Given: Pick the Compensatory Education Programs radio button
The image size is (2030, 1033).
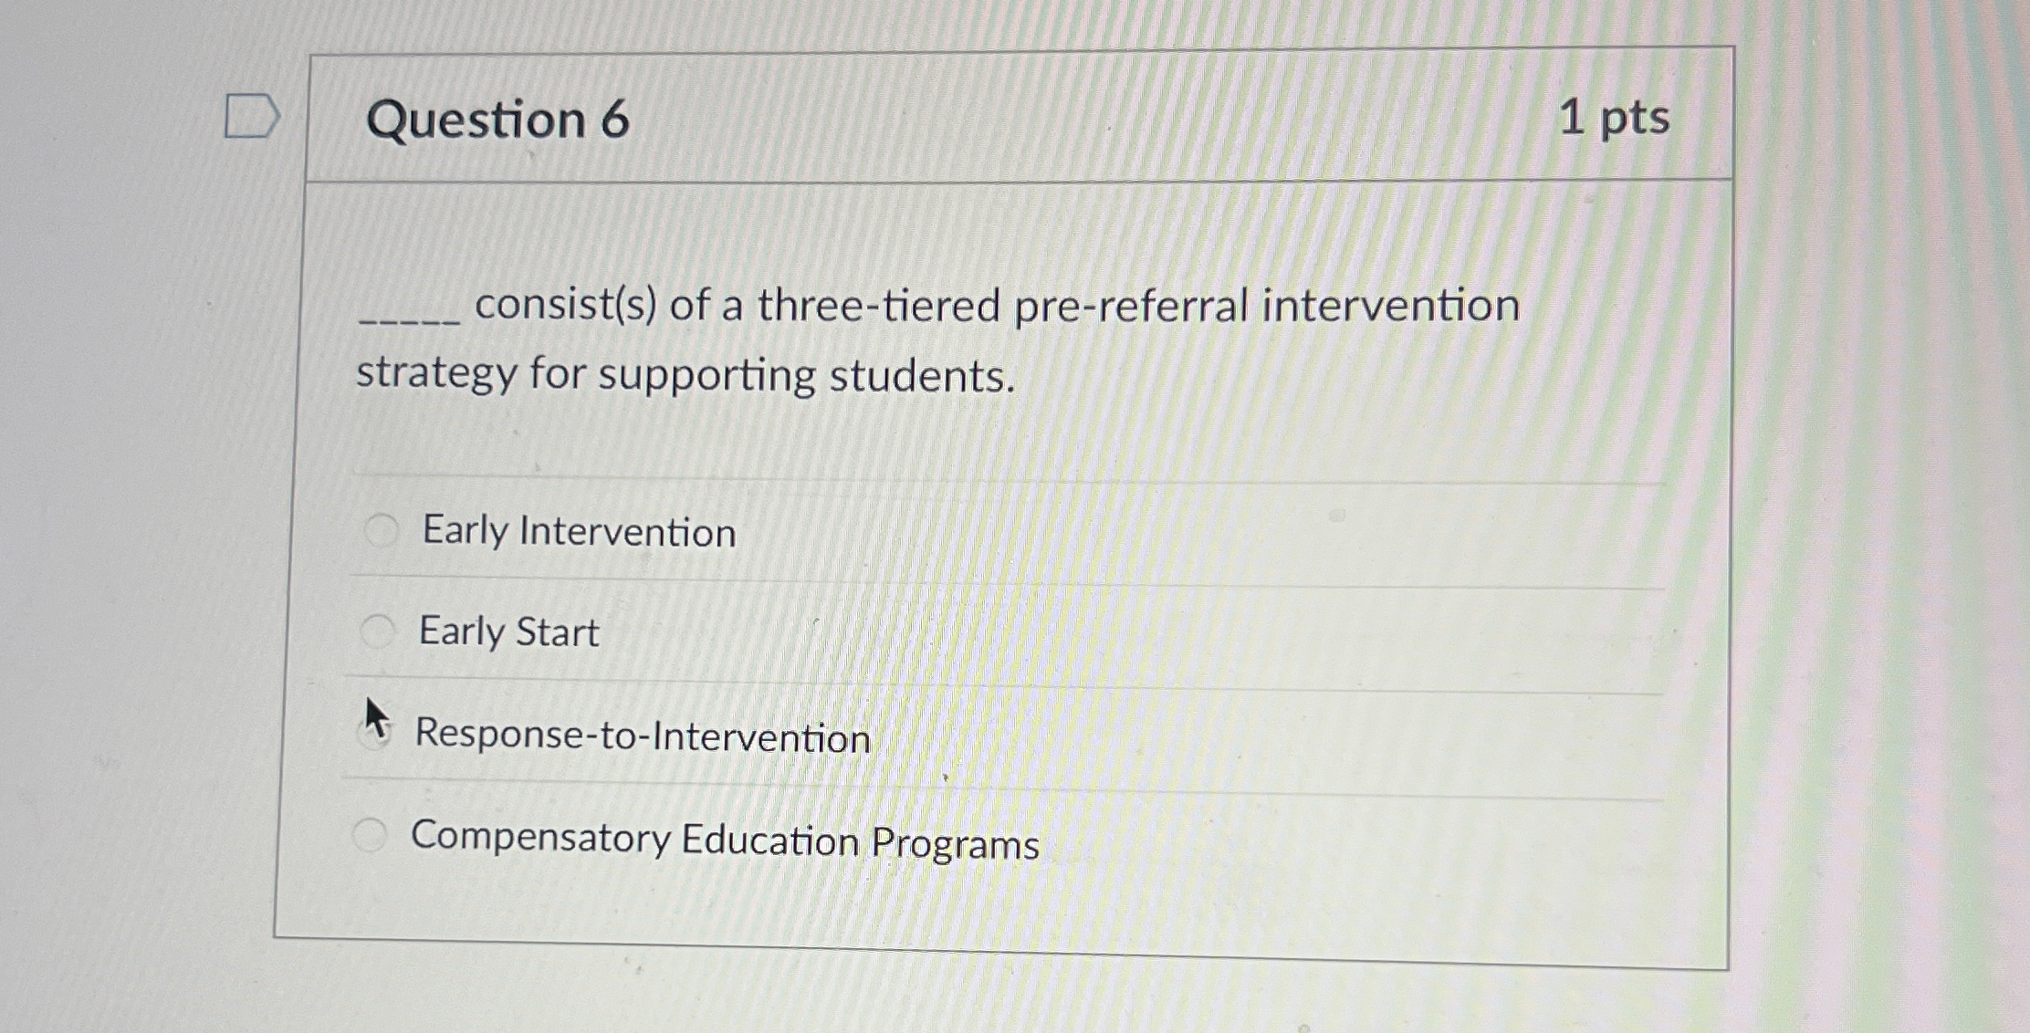Looking at the screenshot, I should coord(371,834).
